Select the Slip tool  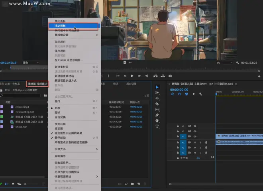157,109
